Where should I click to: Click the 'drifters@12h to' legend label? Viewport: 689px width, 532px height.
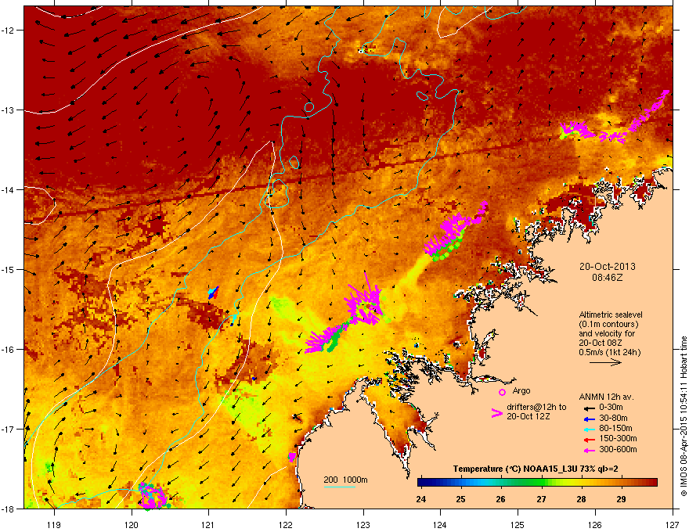[536, 408]
